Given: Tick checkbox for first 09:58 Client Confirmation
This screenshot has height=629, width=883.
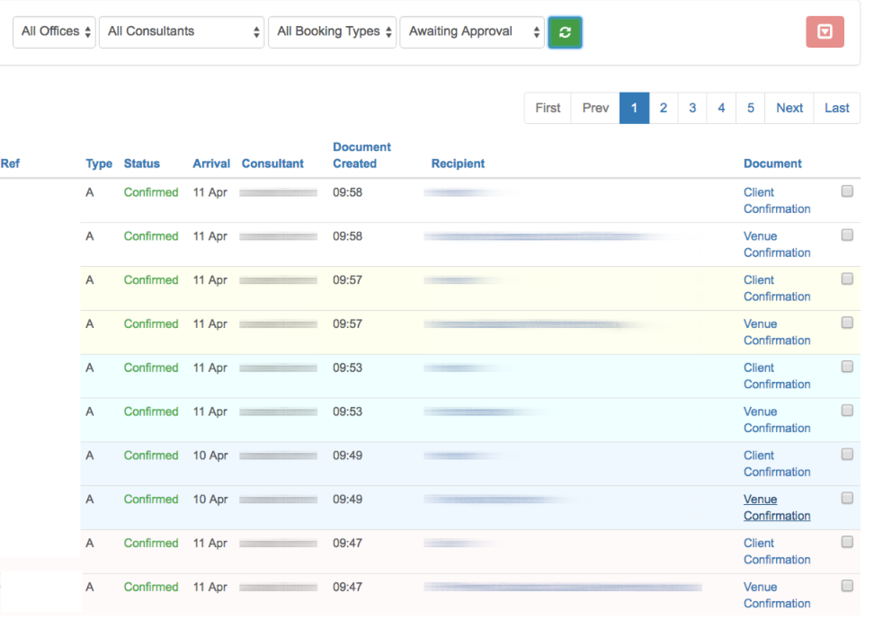Looking at the screenshot, I should 847,191.
